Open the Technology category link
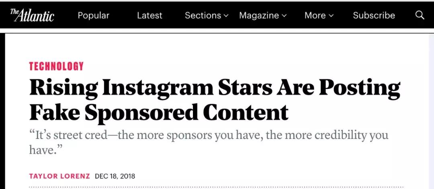 pyautogui.click(x=56, y=66)
